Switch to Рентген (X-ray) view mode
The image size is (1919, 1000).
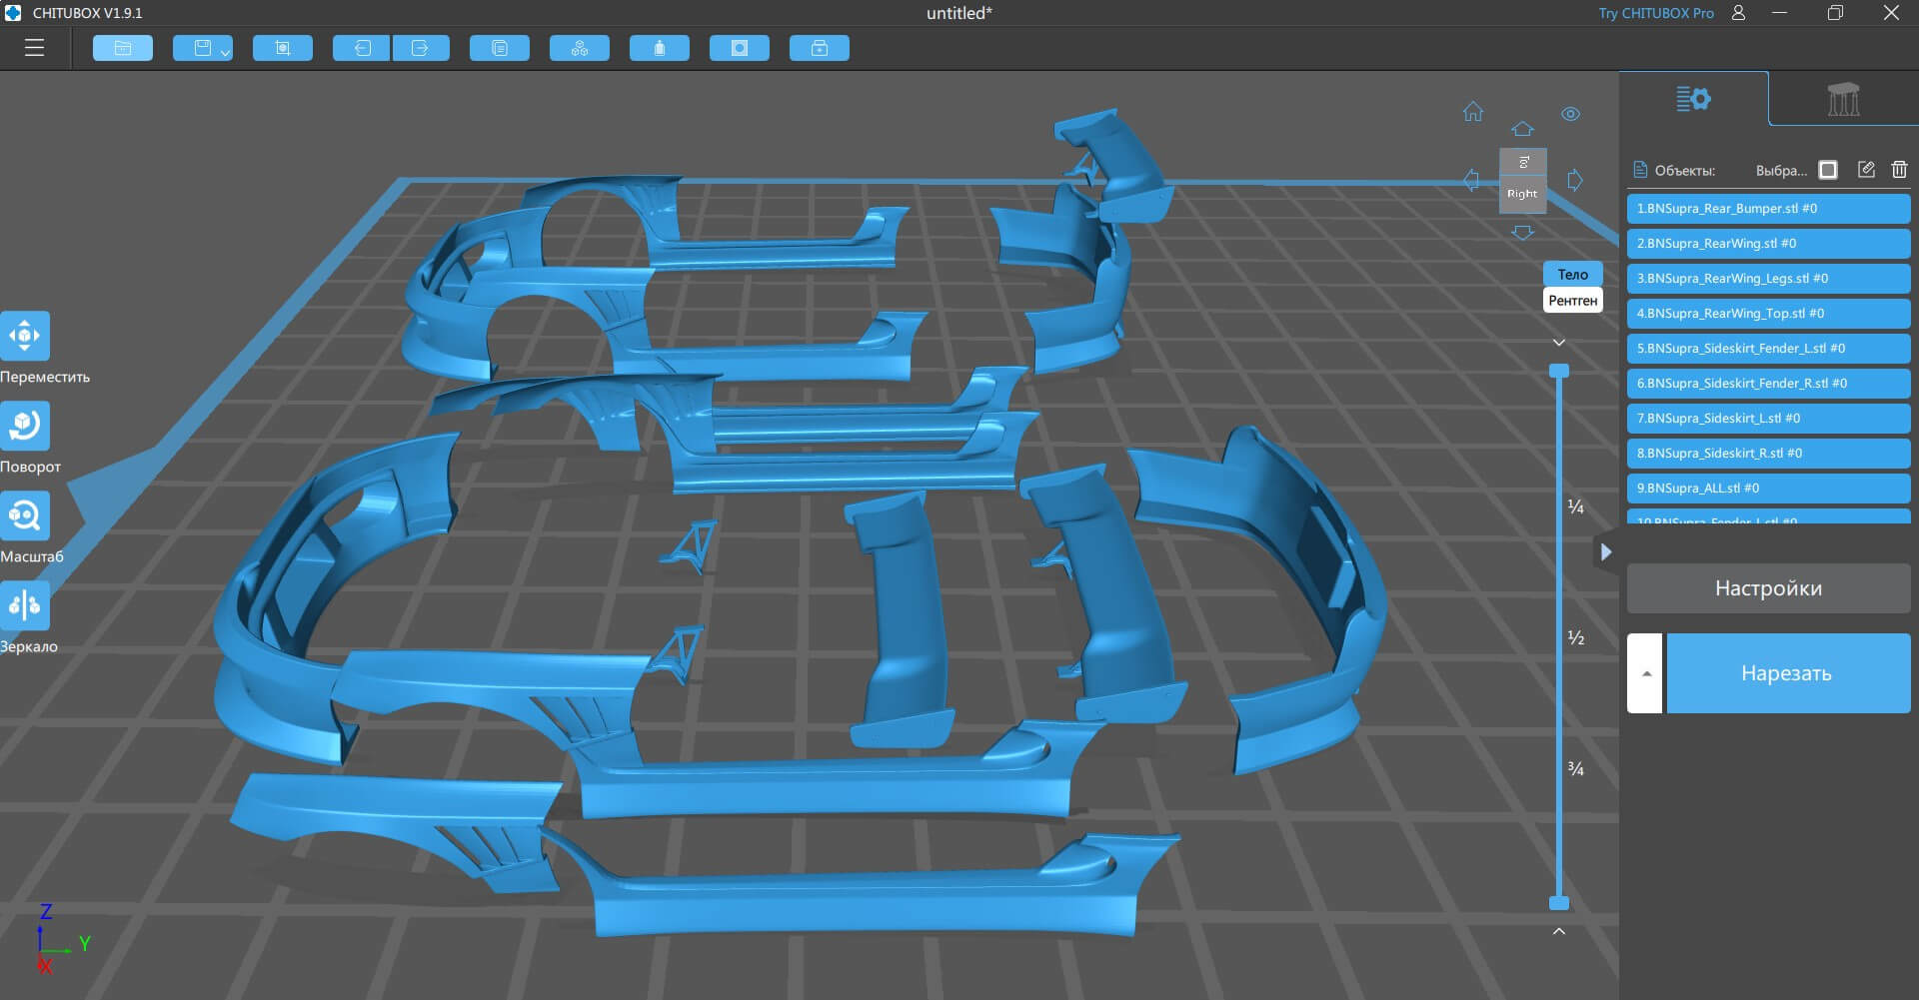pos(1572,300)
